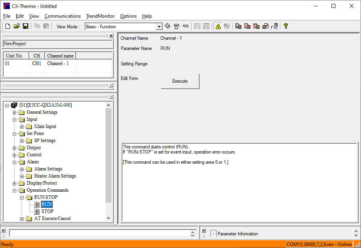Click the COM15 Online status bar indicator
This screenshot has height=248, width=361.
pos(319,244)
